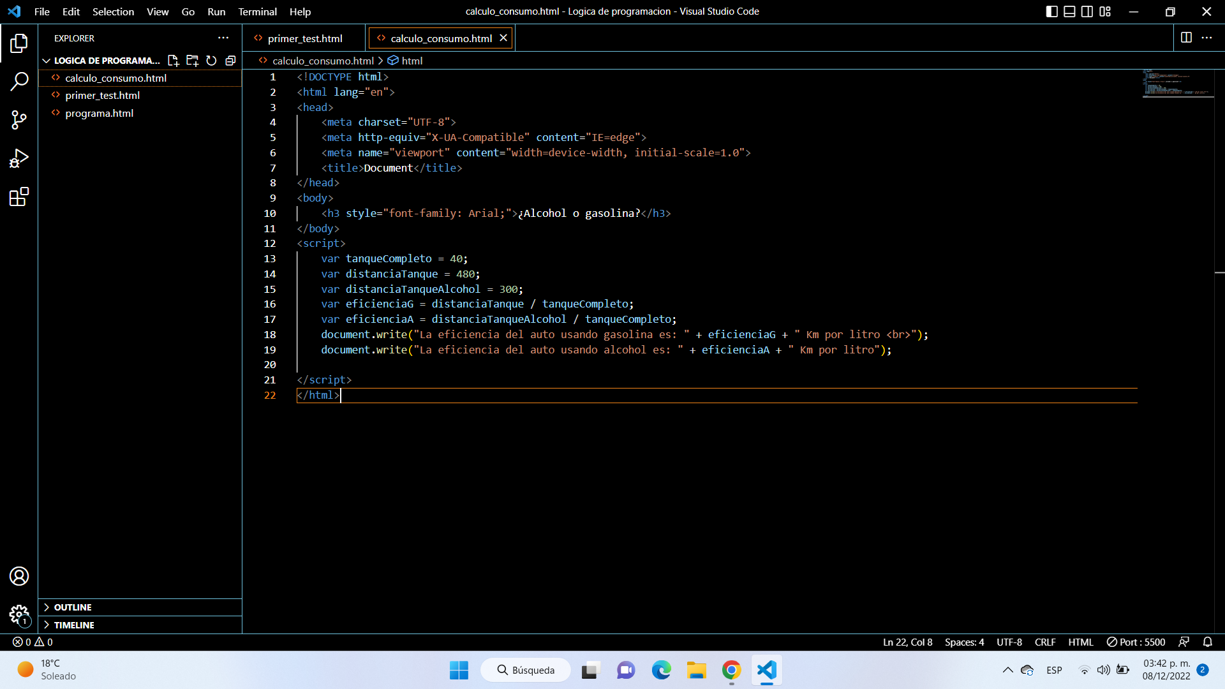Open the Customize Layout icon
This screenshot has height=689, width=1225.
pyautogui.click(x=1105, y=11)
